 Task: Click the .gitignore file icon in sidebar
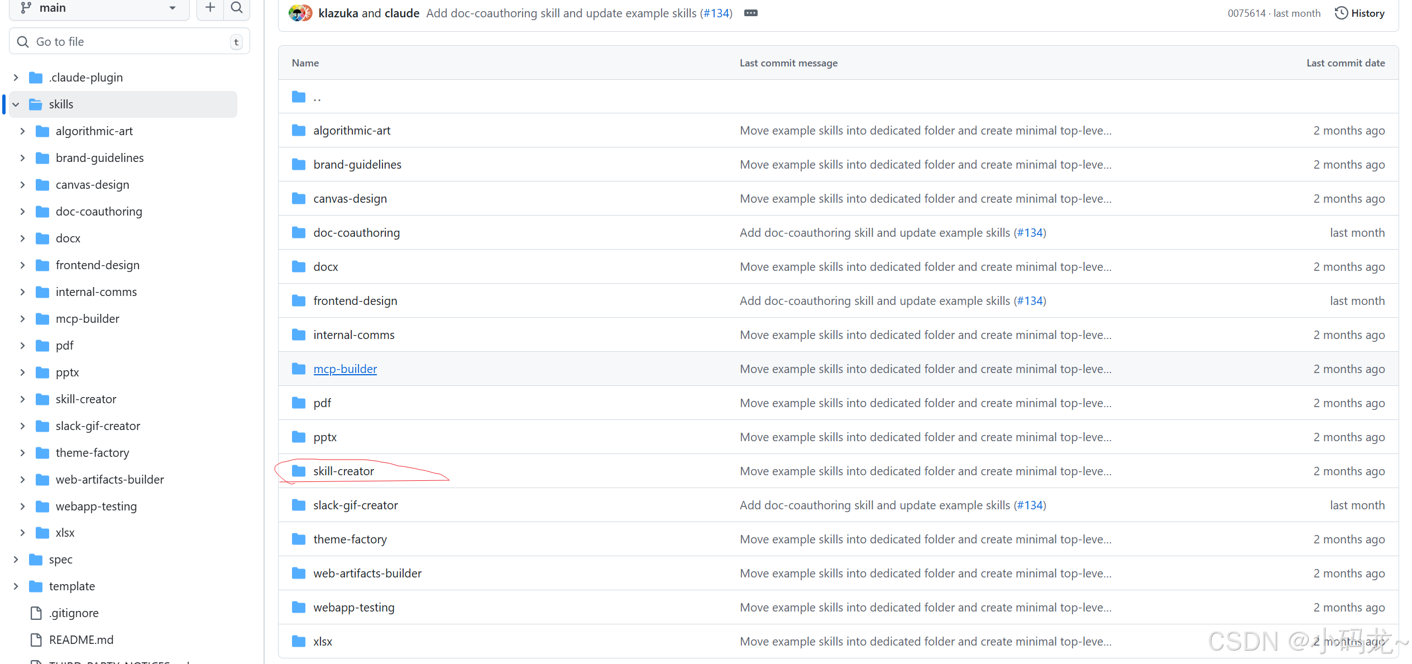36,613
